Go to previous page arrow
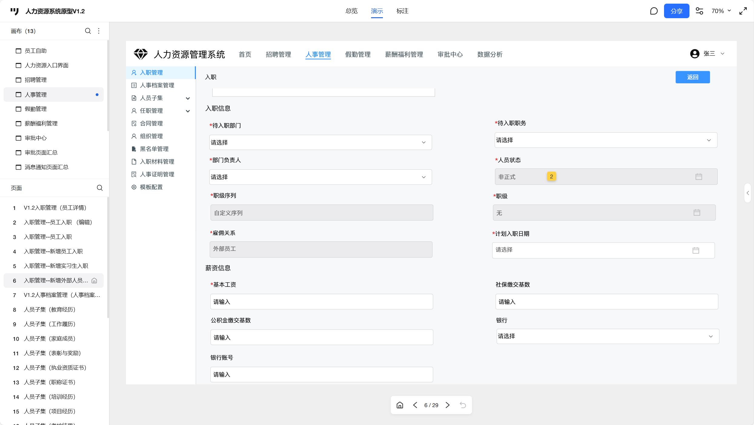 [x=415, y=405]
